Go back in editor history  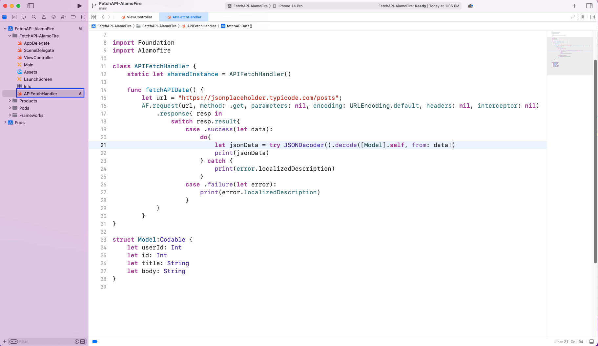(103, 17)
